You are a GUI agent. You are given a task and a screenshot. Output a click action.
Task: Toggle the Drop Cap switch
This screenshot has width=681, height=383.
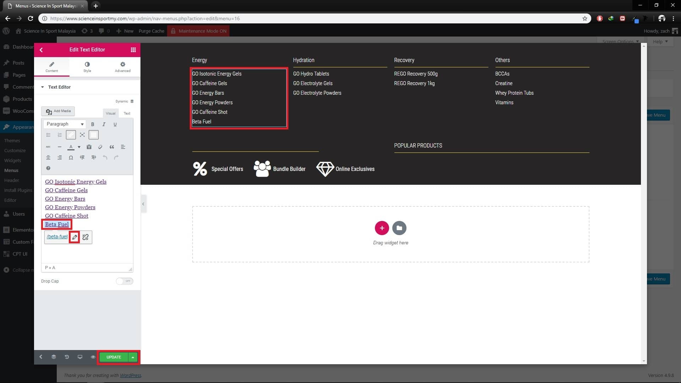click(124, 281)
